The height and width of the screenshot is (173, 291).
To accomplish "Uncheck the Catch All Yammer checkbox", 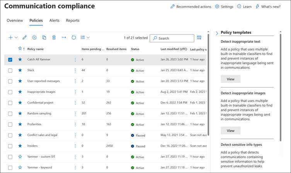I will [10, 60].
